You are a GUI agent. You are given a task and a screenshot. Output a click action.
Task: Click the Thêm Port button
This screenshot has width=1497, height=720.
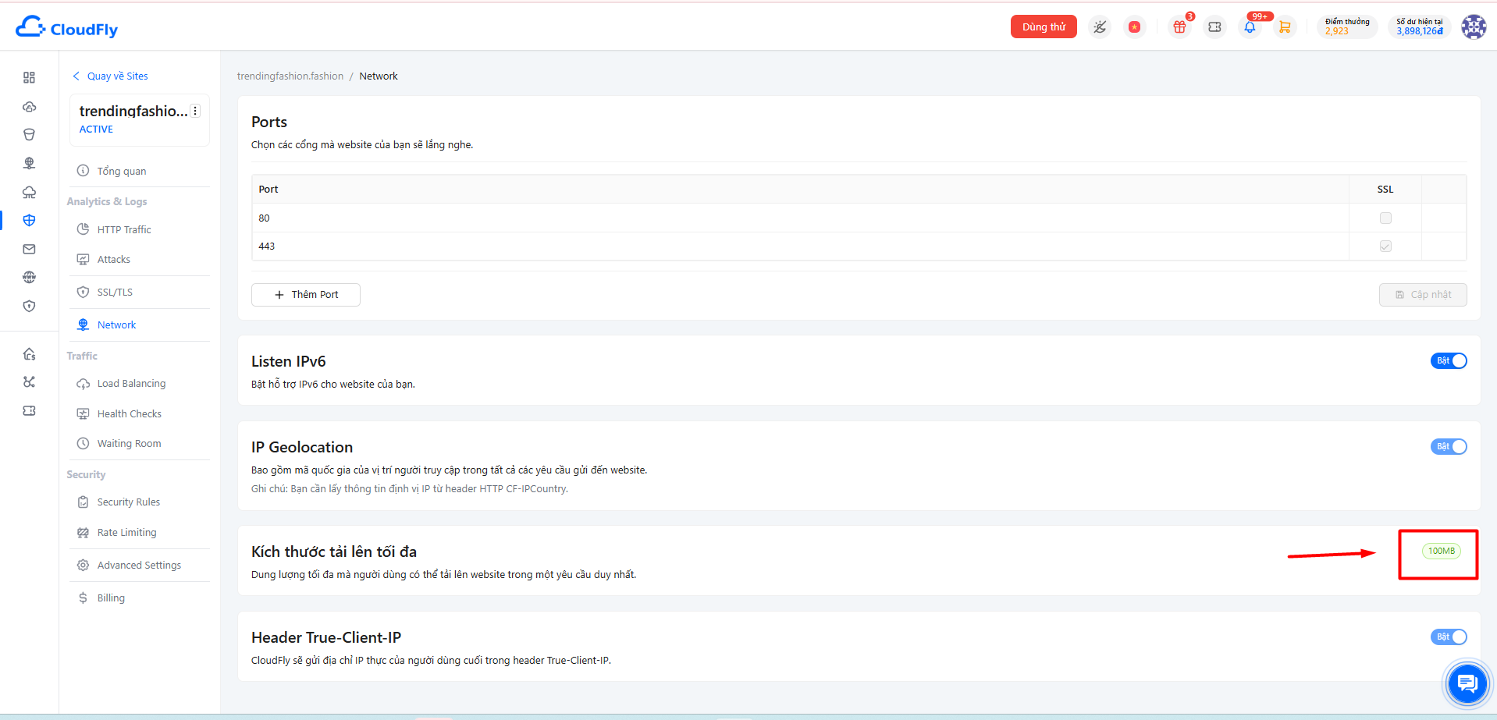306,294
